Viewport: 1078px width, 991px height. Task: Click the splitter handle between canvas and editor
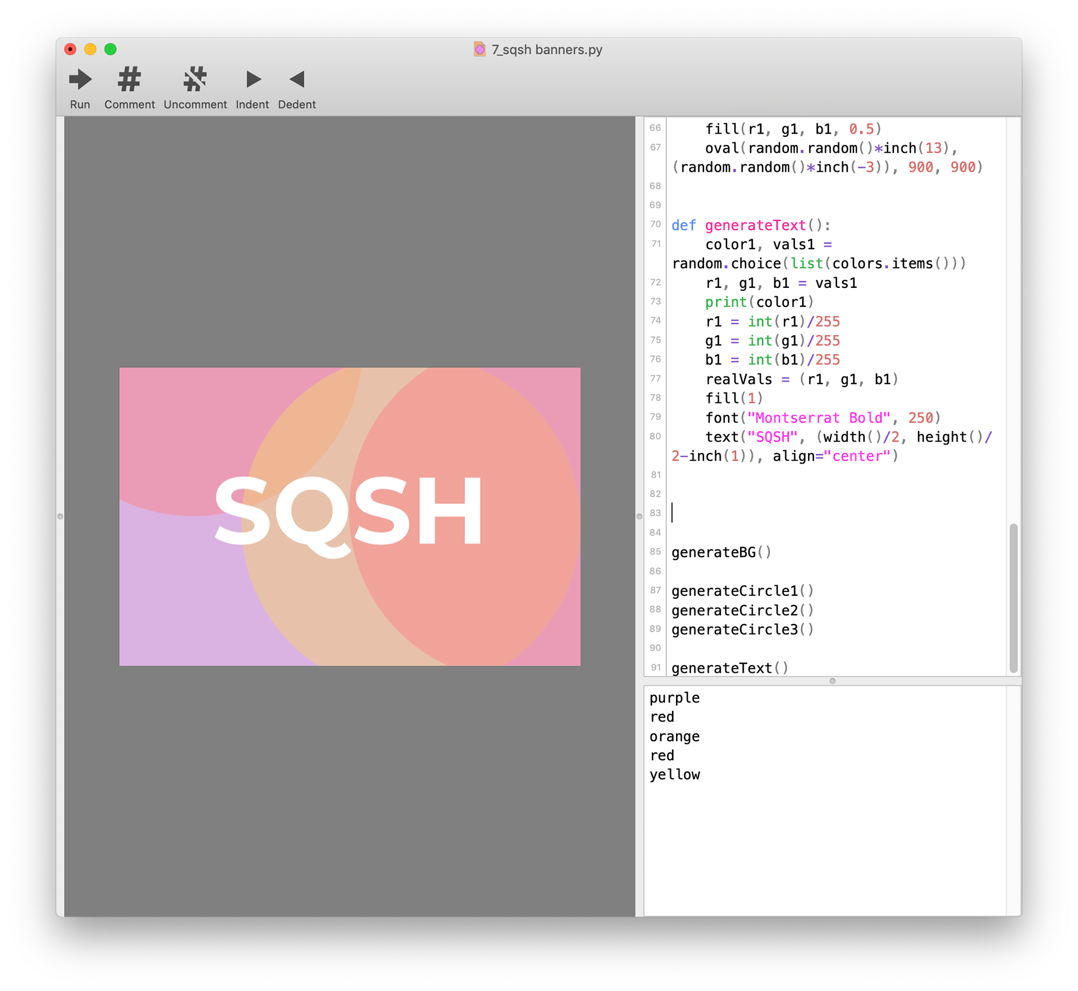(639, 516)
